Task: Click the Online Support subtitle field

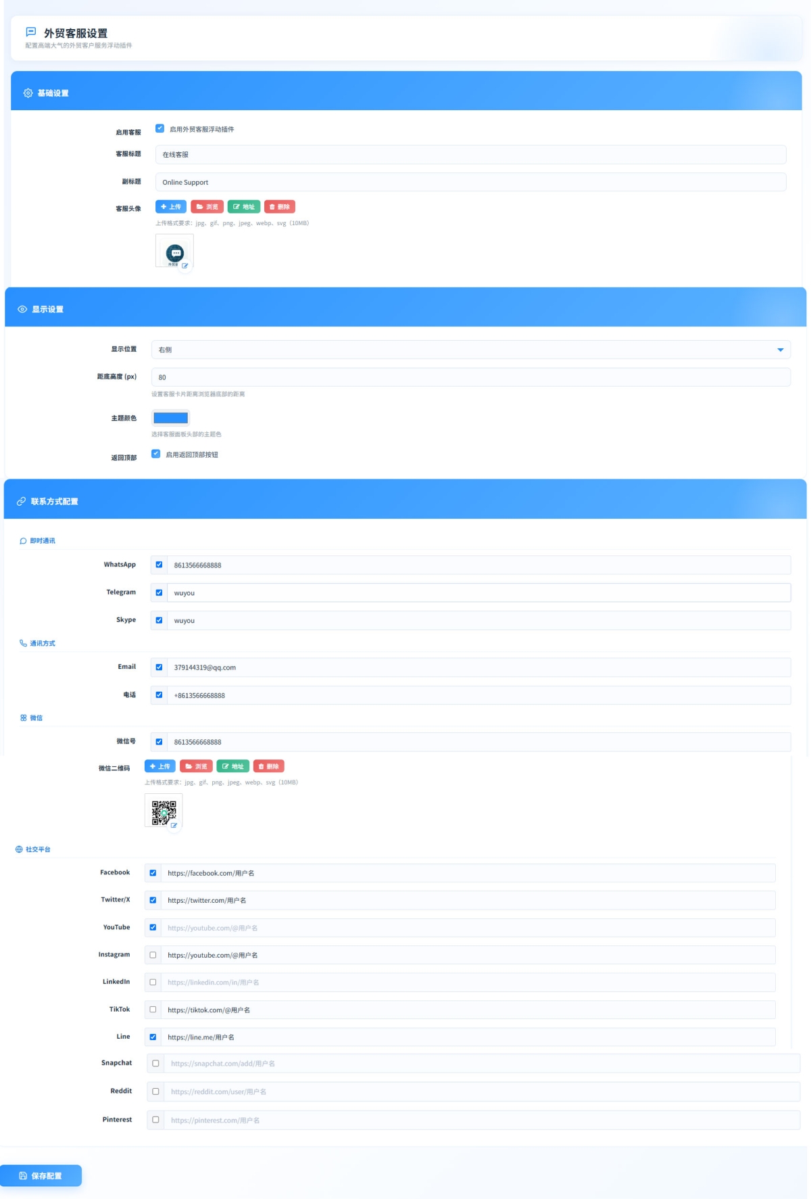Action: 471,182
